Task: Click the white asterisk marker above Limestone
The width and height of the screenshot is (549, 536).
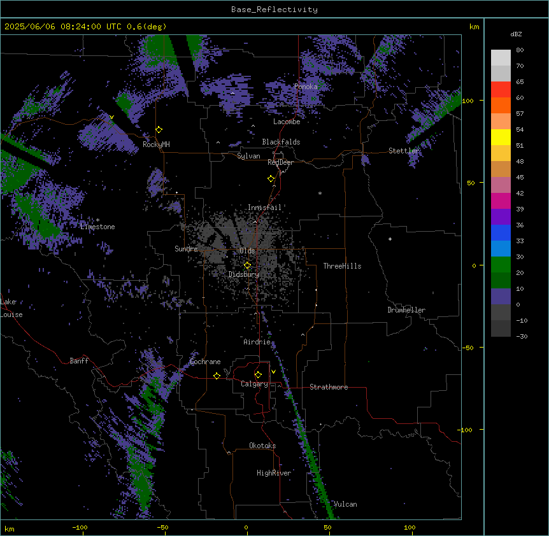Action: 97,220
